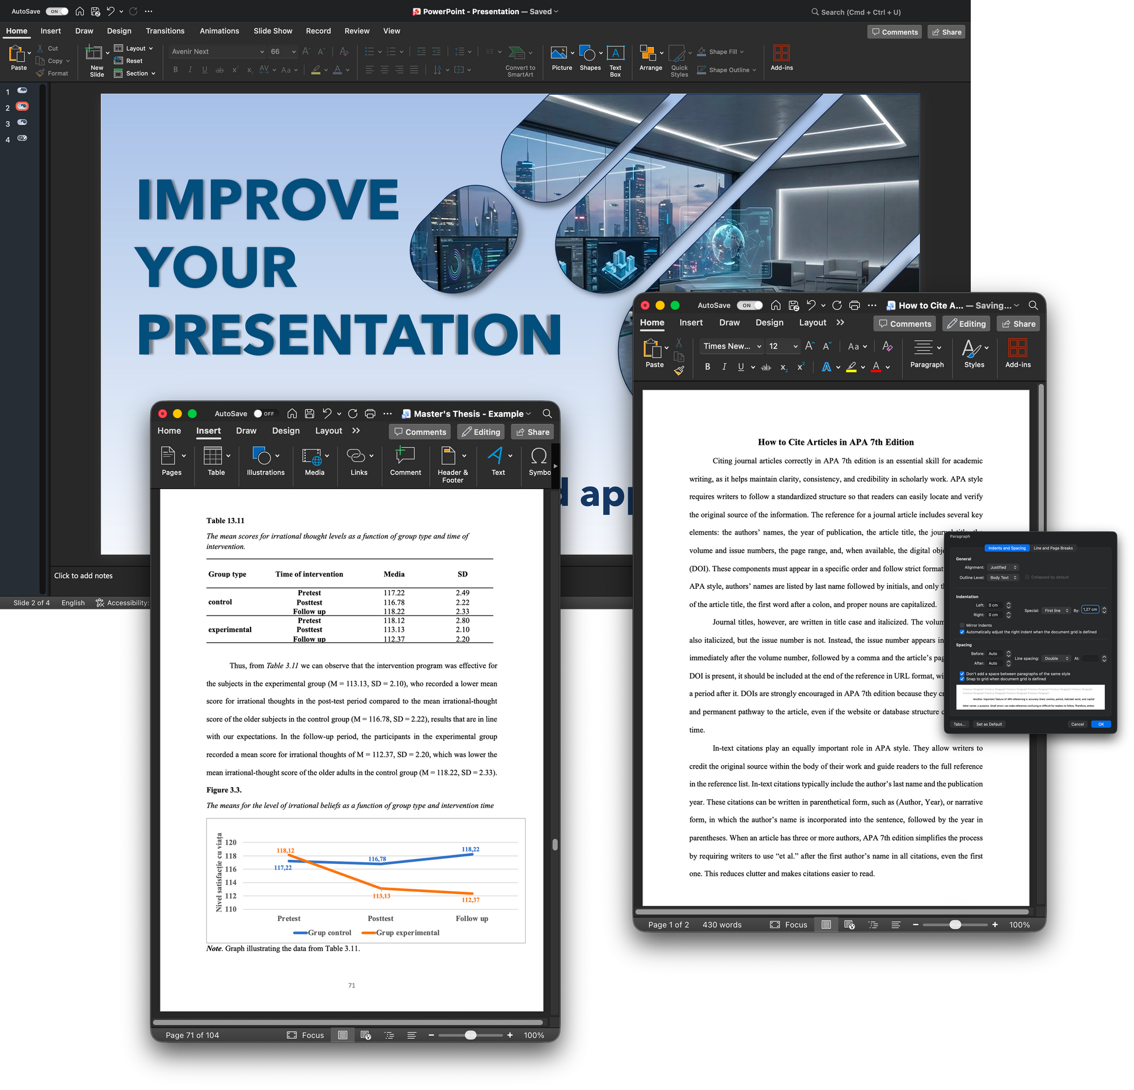The image size is (1134, 1090).
Task: Insert a Text Box in PowerPoint
Action: [x=615, y=54]
